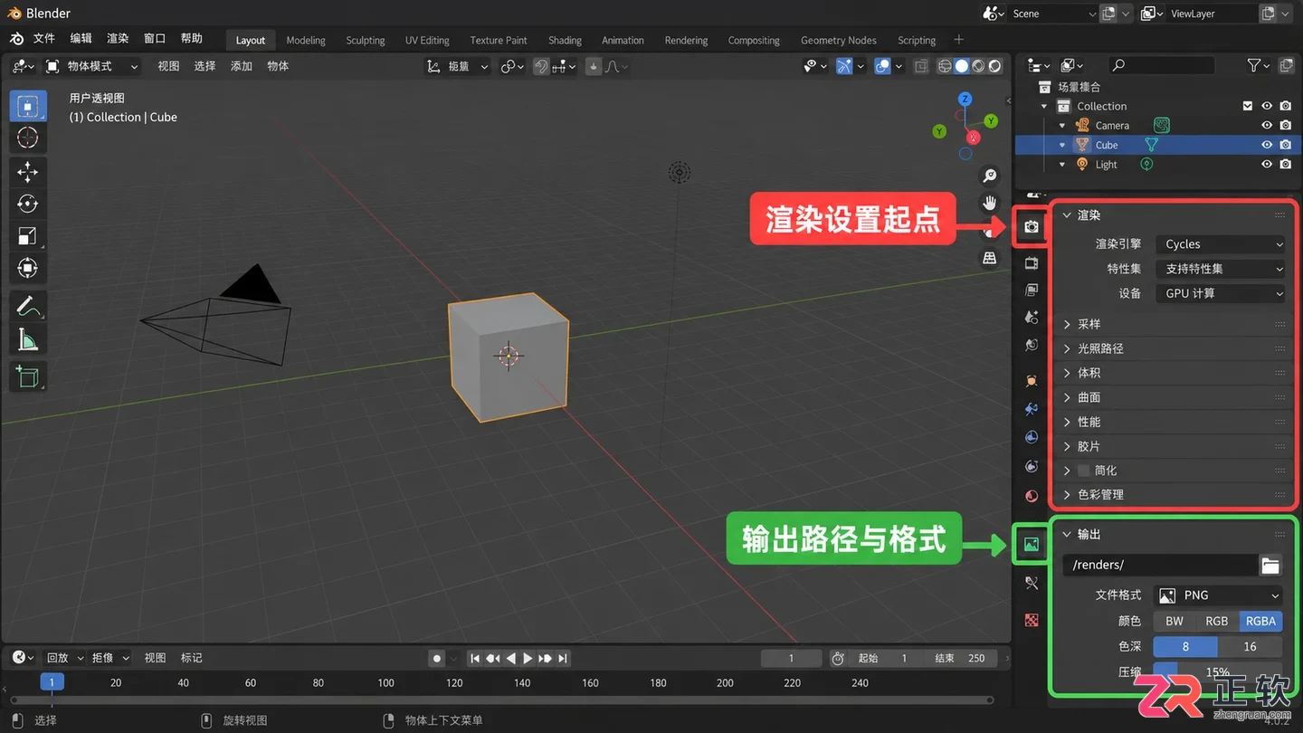Open the 文件 menu
1303x733 pixels.
44,39
